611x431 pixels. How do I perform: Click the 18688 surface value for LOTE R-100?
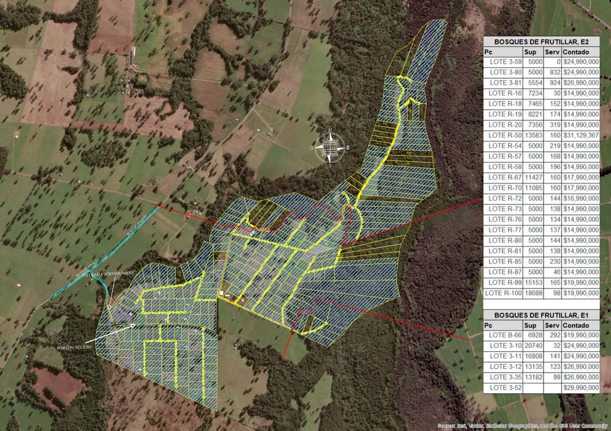pyautogui.click(x=533, y=293)
